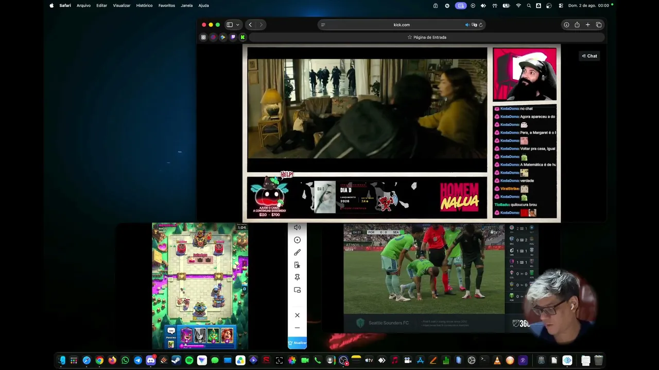Toggle the Safari sidebar

coord(230,25)
